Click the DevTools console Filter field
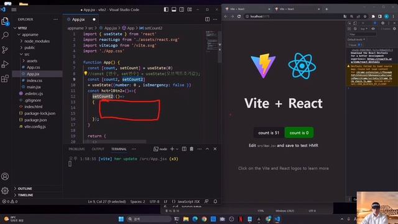Screen dimensions: 398x224 362,34
